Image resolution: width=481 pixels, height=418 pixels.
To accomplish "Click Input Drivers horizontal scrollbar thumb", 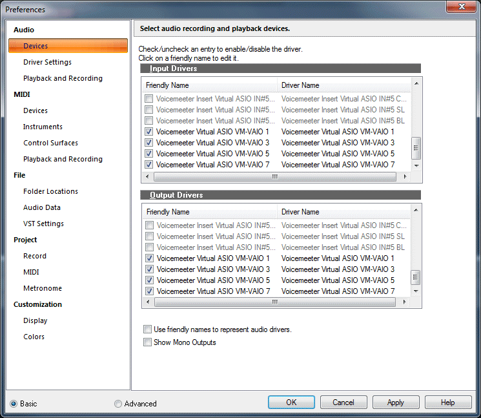I will pos(275,176).
